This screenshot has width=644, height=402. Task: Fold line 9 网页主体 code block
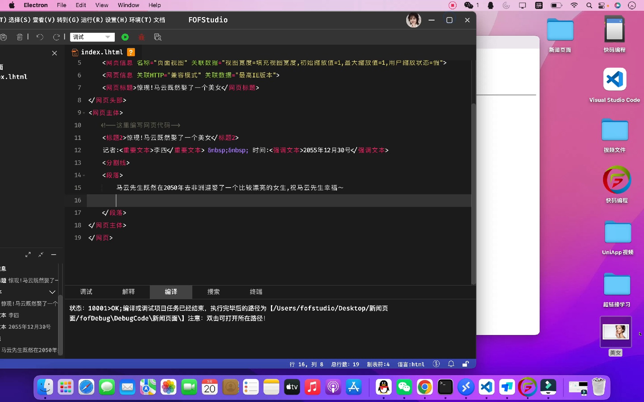click(84, 113)
